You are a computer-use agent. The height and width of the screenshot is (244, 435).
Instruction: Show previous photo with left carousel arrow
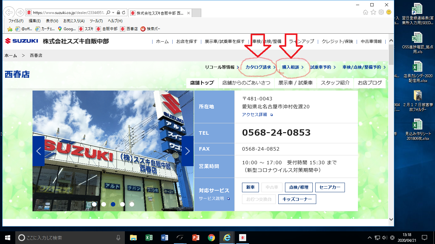click(x=39, y=151)
